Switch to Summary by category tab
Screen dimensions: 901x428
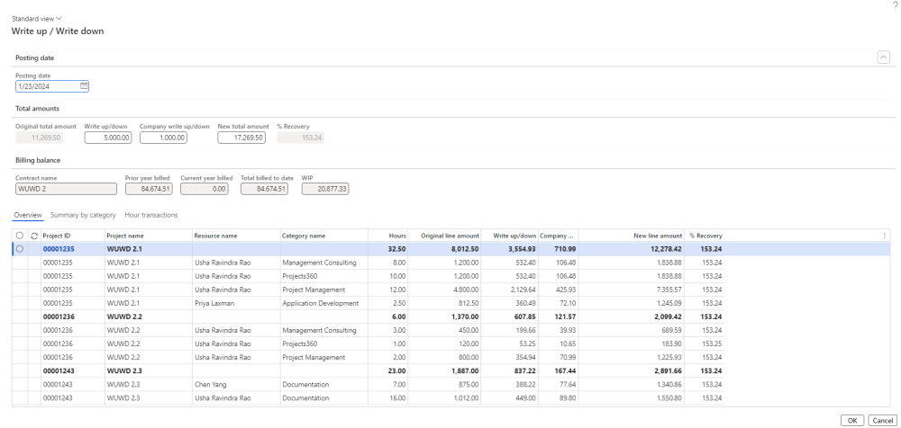(83, 215)
